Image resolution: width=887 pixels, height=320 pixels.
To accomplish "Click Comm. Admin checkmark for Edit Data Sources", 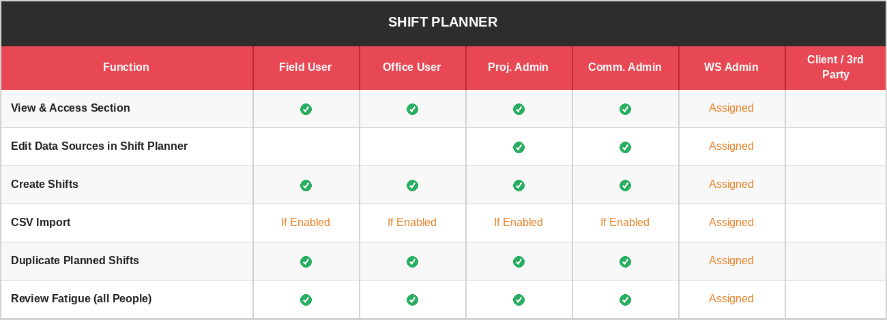I will pos(625,147).
